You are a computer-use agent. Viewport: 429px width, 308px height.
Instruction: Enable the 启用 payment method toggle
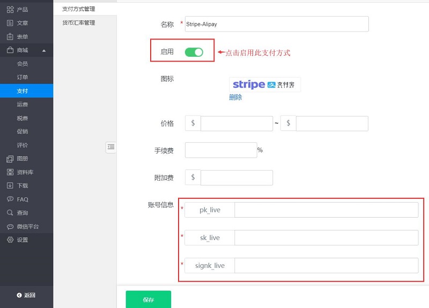193,52
